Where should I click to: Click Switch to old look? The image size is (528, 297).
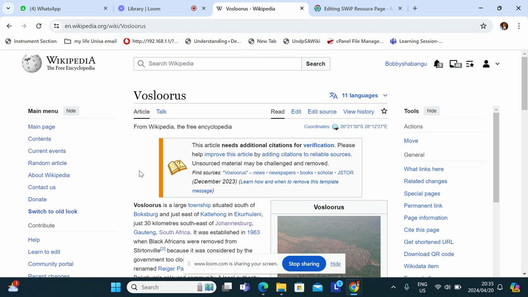tap(53, 211)
